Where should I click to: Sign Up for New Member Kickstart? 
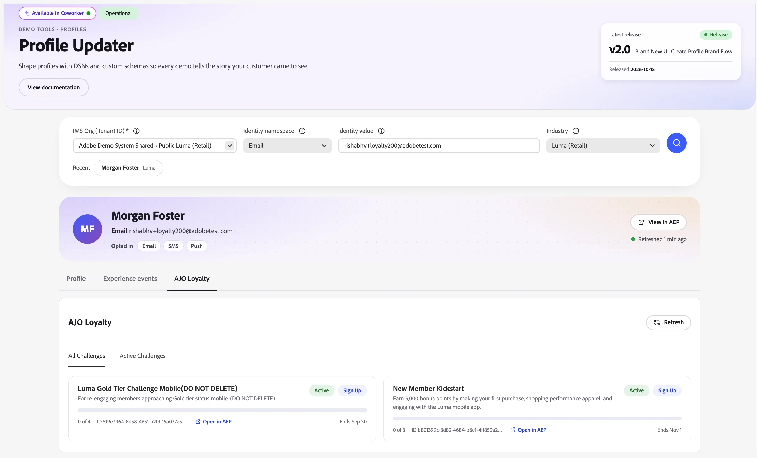tap(667, 390)
